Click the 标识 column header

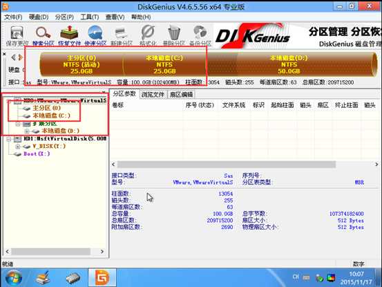258,105
